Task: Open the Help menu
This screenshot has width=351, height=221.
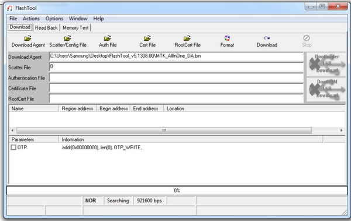Action: coord(98,19)
